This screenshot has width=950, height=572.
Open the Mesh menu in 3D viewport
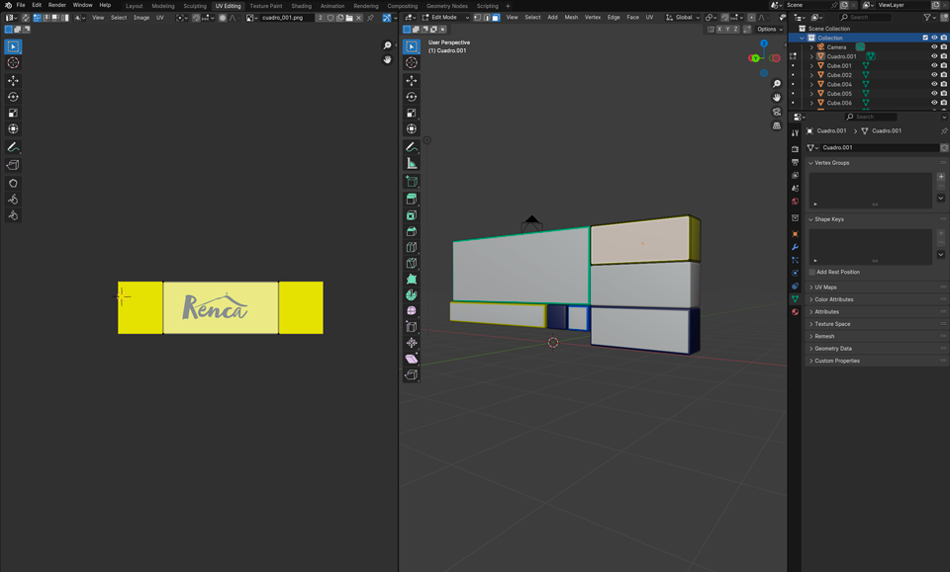tap(571, 18)
